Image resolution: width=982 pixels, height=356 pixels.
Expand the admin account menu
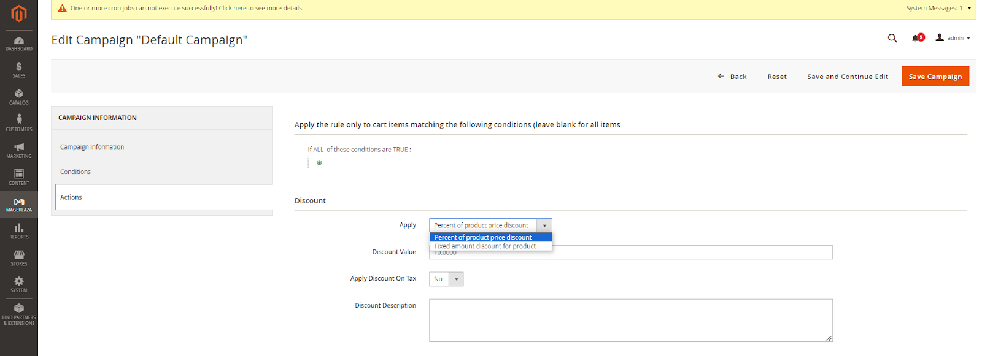click(953, 38)
